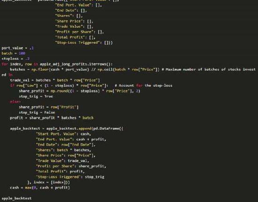Click the cash = max(0, cash + profit) line
Screen dimensions: 258x202
40,187
